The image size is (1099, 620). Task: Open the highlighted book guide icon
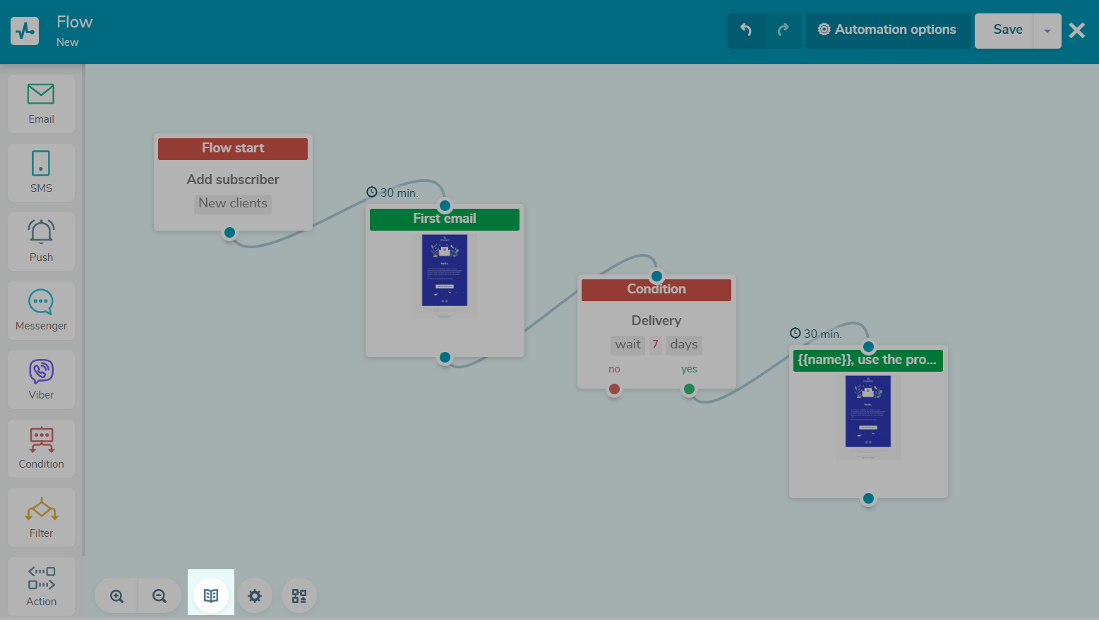211,596
